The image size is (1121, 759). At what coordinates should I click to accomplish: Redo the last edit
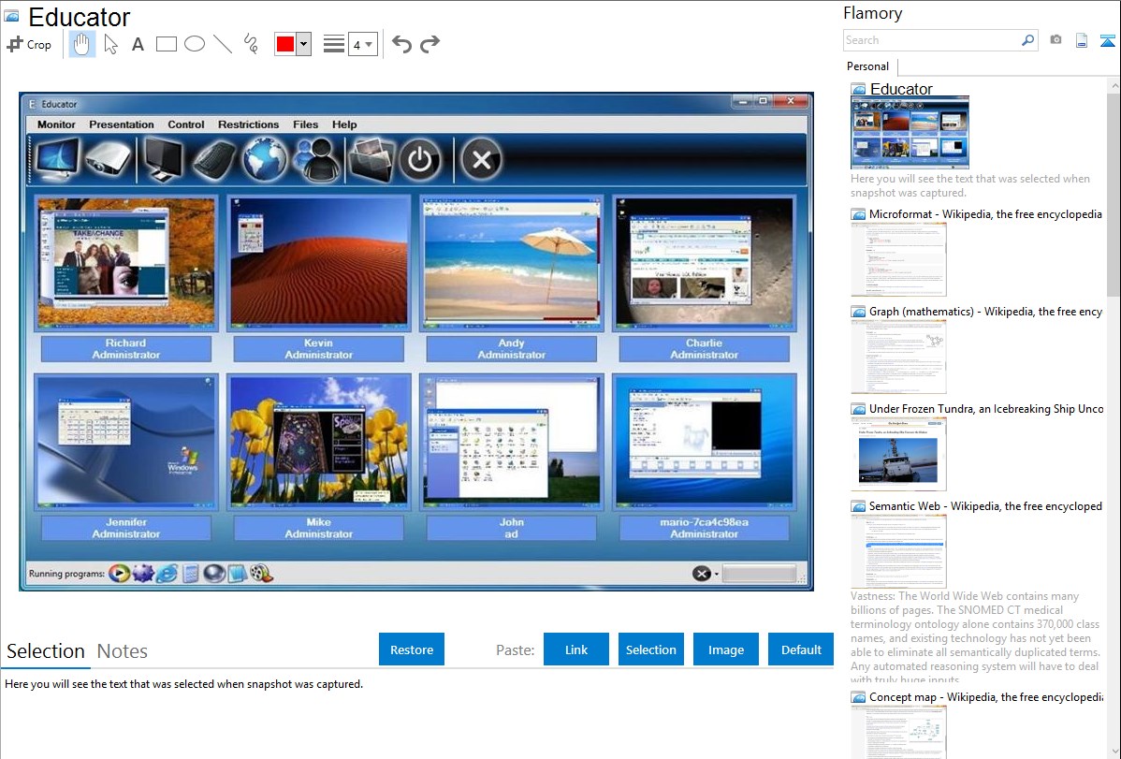429,44
